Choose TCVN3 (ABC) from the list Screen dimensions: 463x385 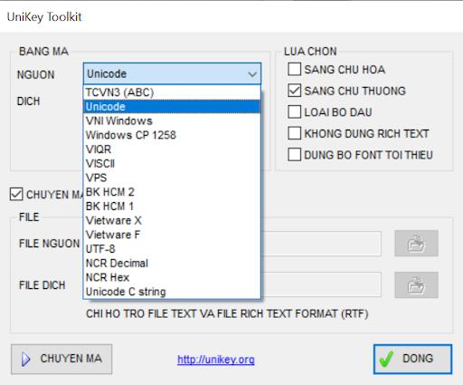[x=172, y=92]
